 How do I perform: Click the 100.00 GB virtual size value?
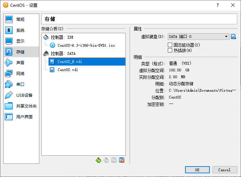click(x=179, y=70)
